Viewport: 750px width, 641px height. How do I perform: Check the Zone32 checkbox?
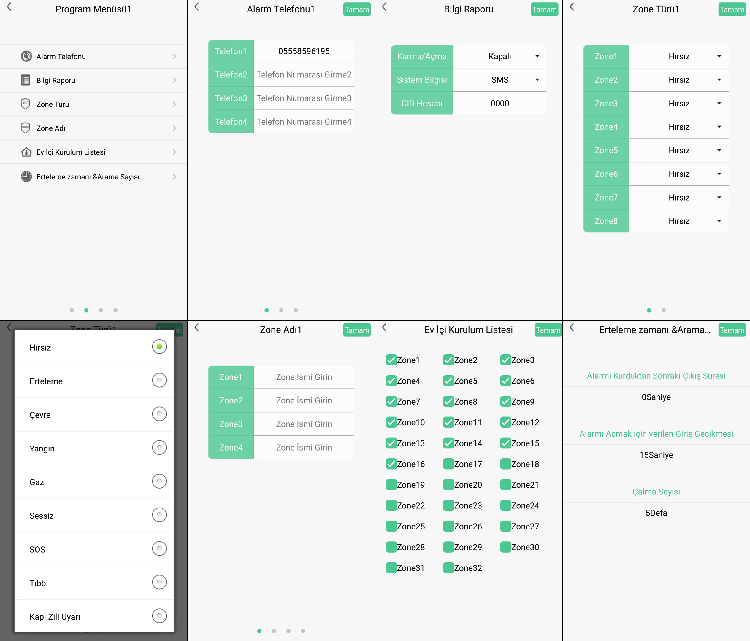(448, 568)
